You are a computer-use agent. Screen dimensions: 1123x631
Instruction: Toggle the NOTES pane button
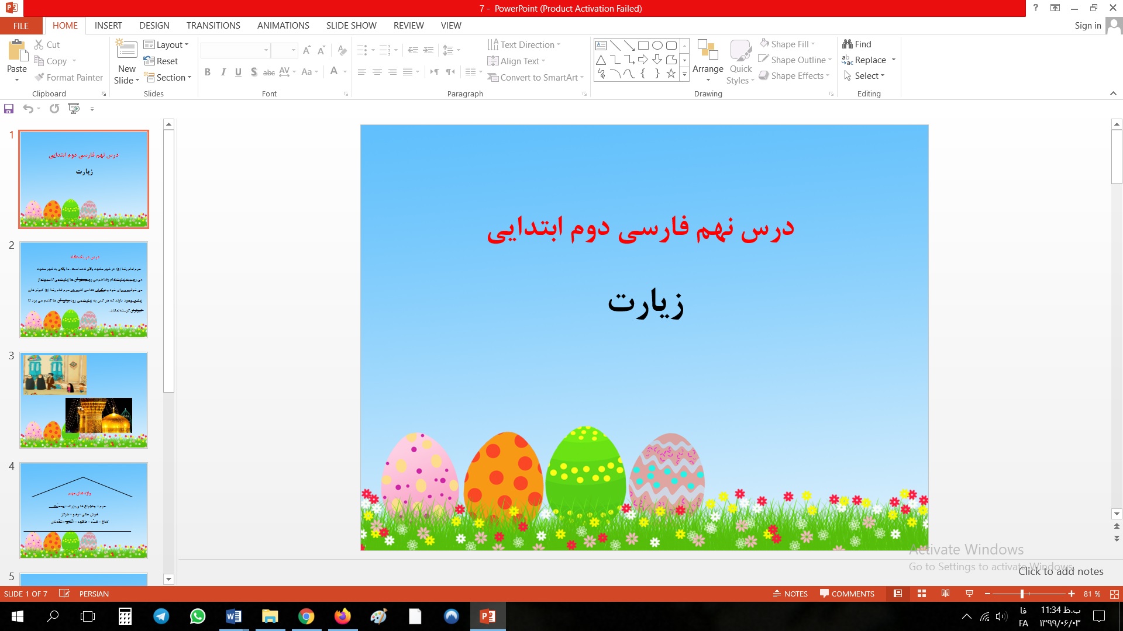point(790,594)
